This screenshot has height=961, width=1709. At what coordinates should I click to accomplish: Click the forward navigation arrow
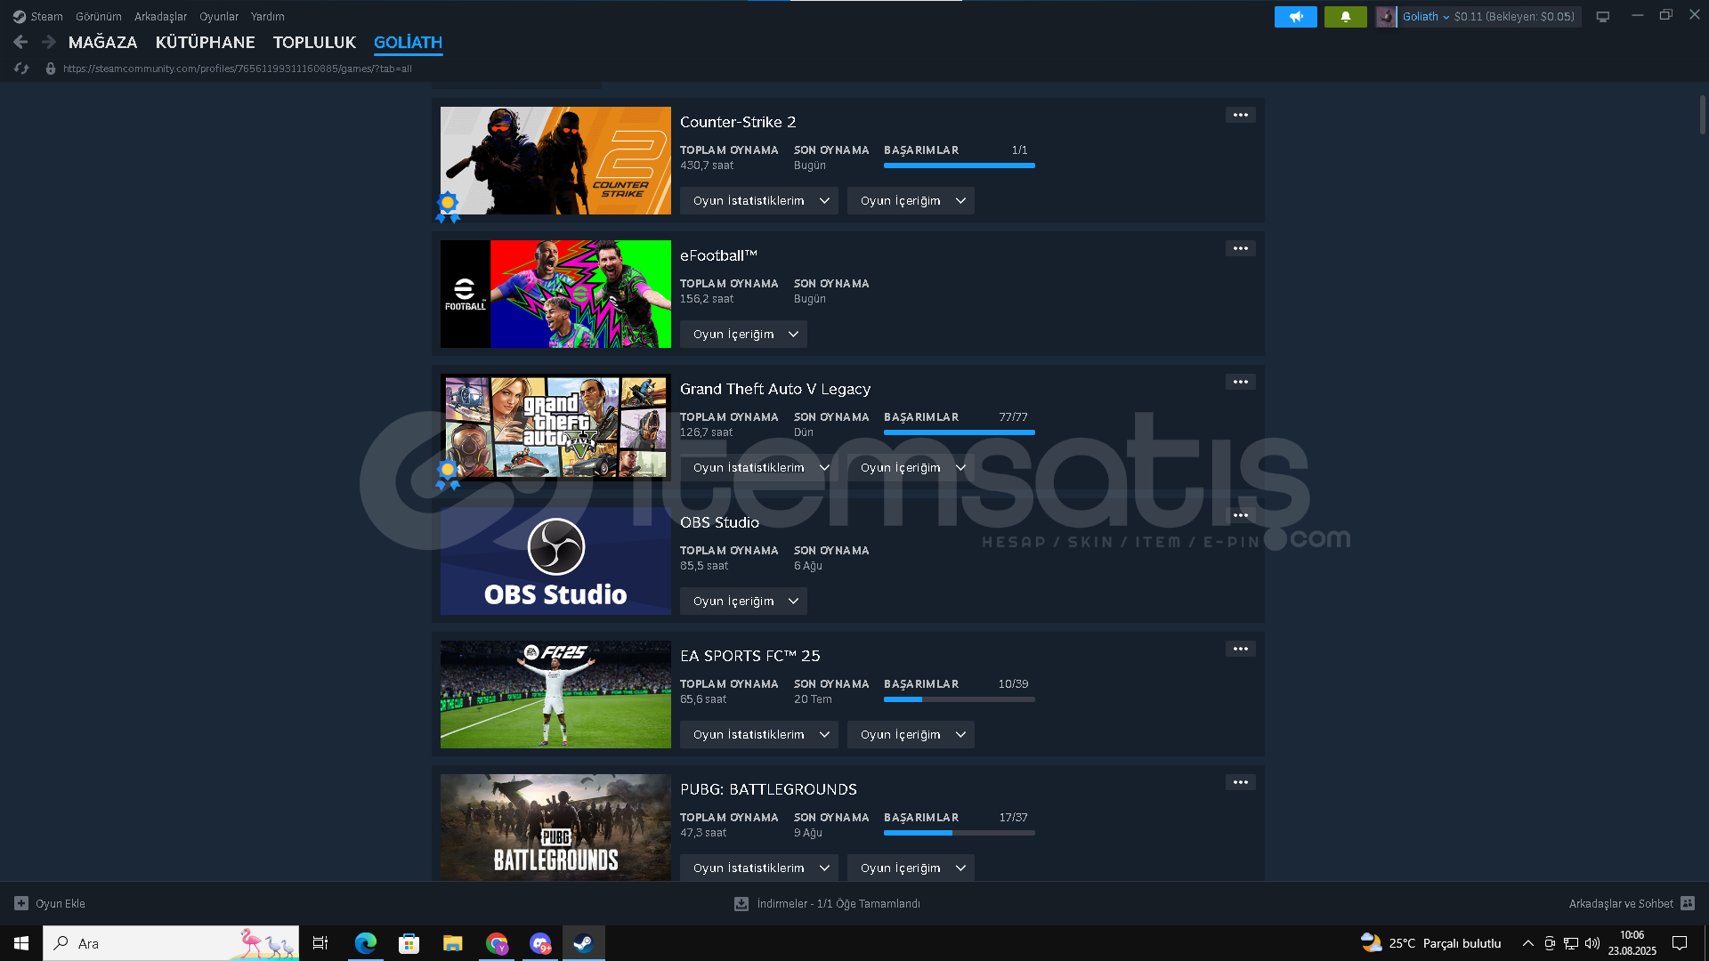point(49,42)
